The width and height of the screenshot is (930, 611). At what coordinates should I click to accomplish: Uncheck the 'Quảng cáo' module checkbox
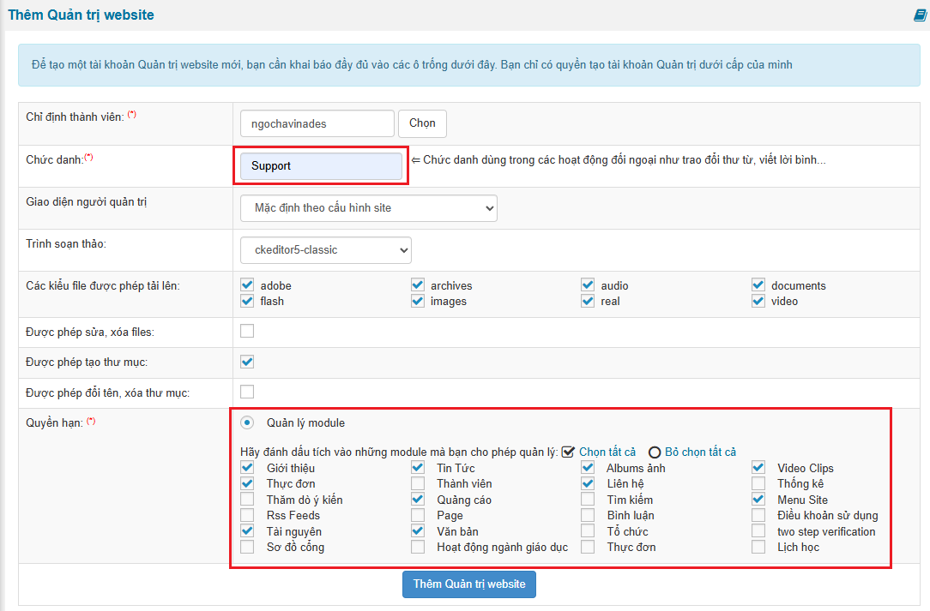pos(418,500)
